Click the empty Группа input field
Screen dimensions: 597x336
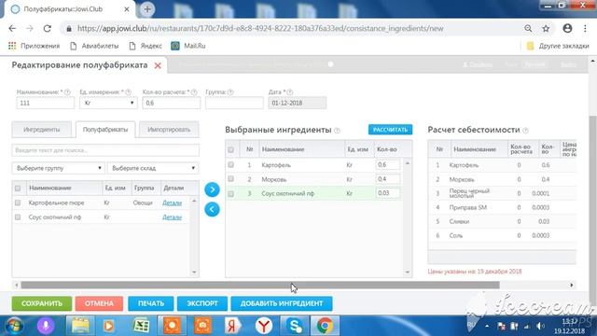(x=234, y=103)
